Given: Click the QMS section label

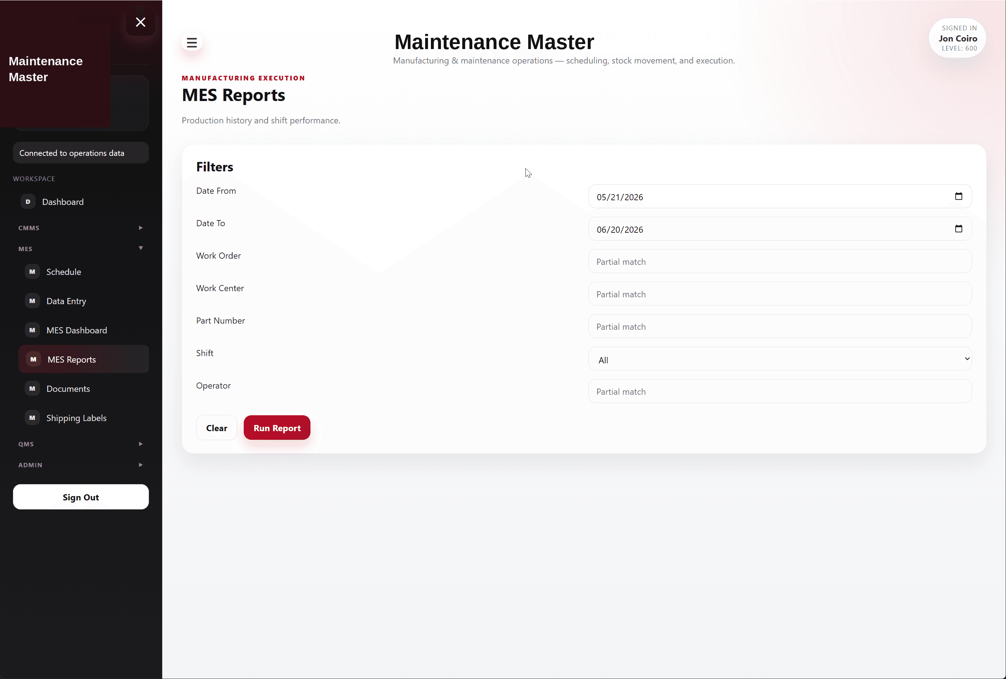Looking at the screenshot, I should [26, 444].
